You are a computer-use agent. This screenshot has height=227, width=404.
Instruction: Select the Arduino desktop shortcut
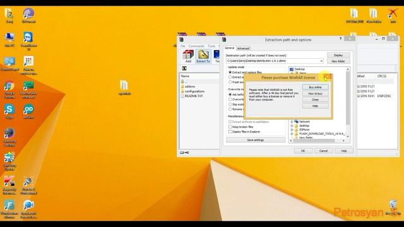(x=28, y=112)
